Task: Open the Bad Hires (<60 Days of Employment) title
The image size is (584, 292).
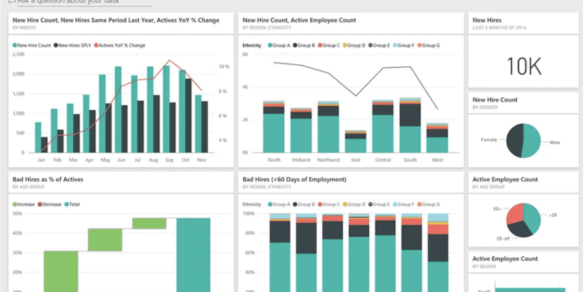Action: click(294, 180)
